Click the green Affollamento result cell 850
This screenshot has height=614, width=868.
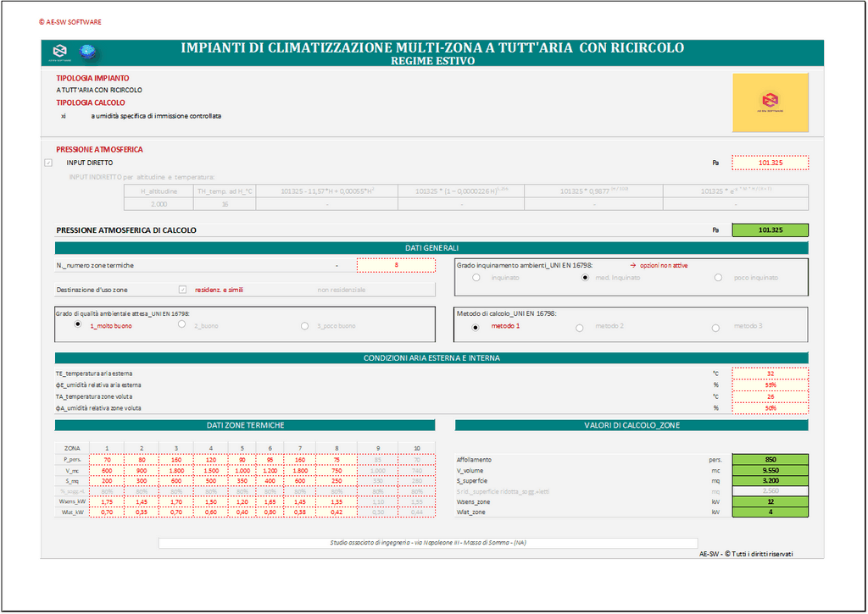click(770, 460)
